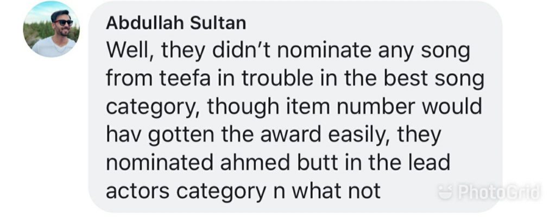Click the word "lead" in the comment
Viewport: 556px width, 219px height.
pyautogui.click(x=428, y=163)
